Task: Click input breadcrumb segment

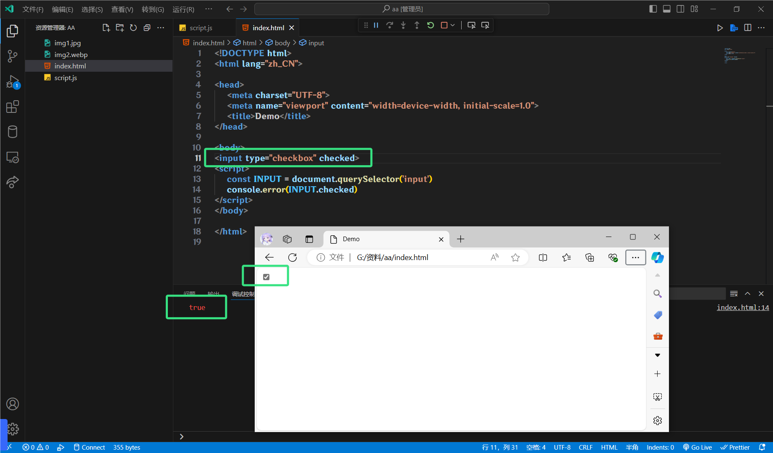Action: pyautogui.click(x=312, y=43)
